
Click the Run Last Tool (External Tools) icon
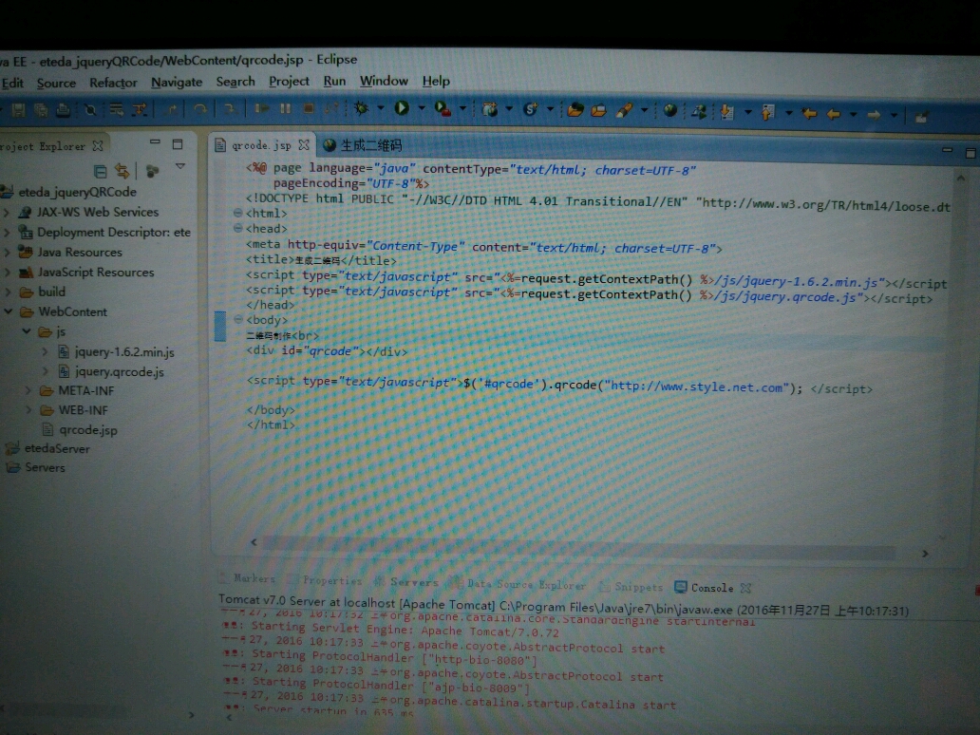[x=443, y=109]
